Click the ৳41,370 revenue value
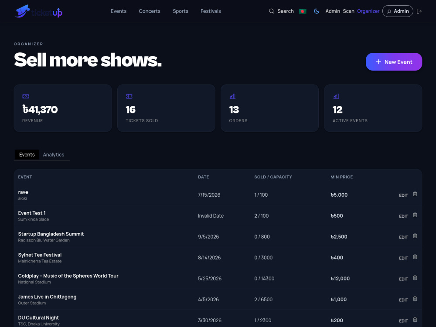 point(40,109)
